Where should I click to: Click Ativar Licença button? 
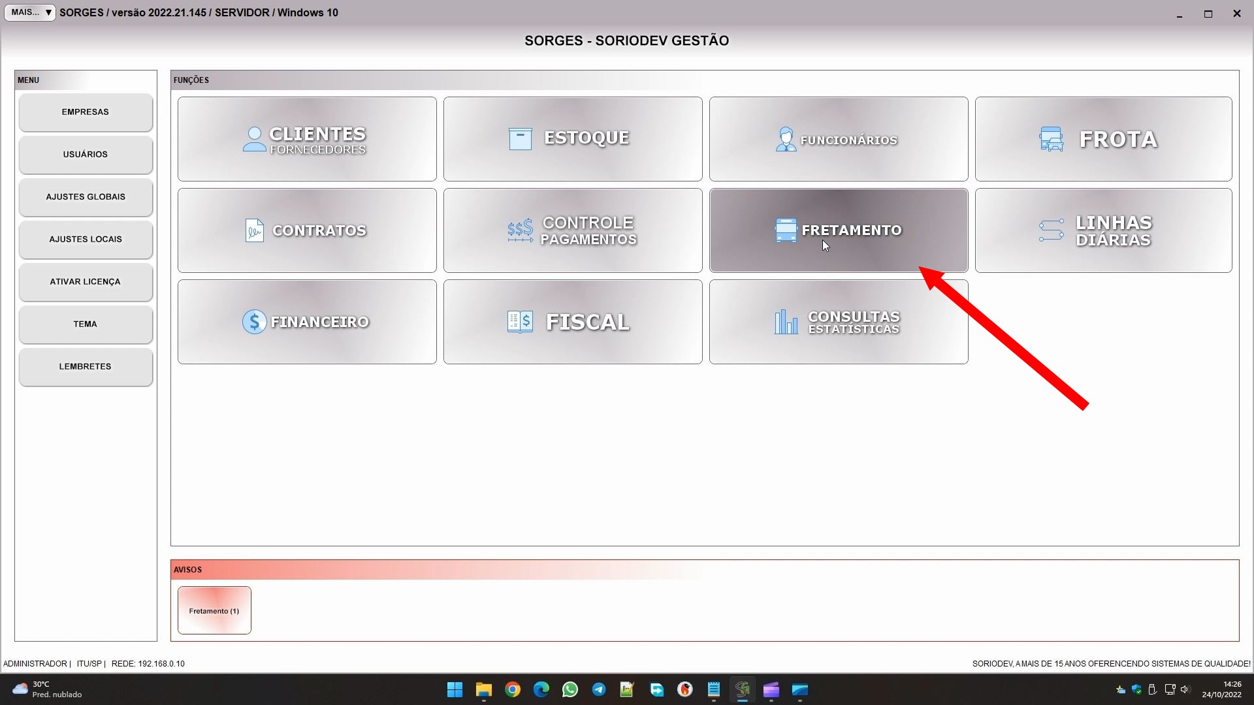point(86,282)
